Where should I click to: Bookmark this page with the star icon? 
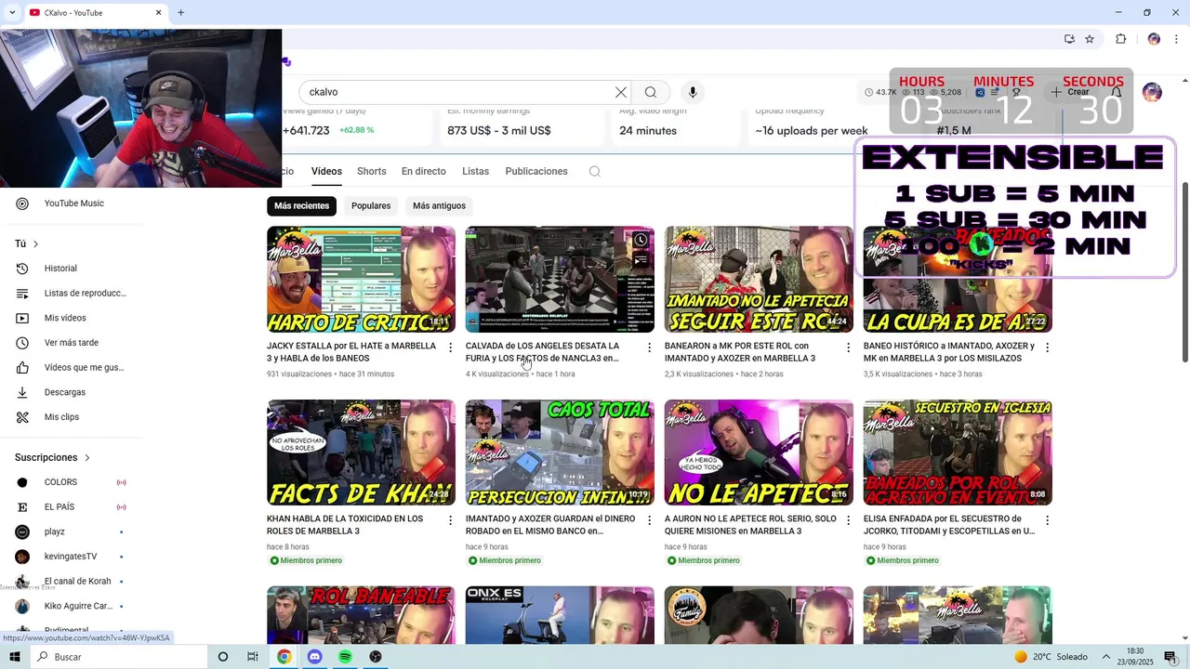pos(1090,39)
